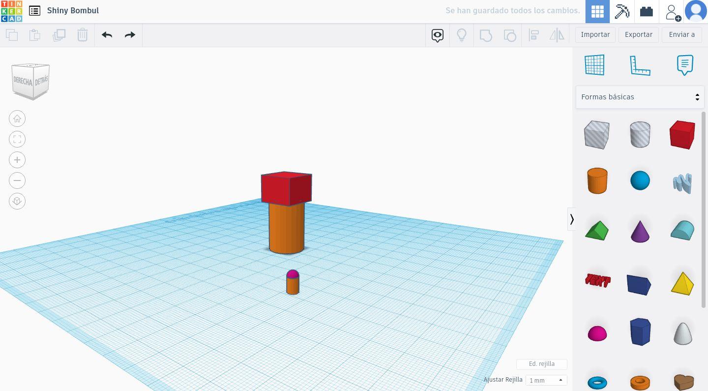Click the Duplicate toolbar icon

tap(59, 35)
